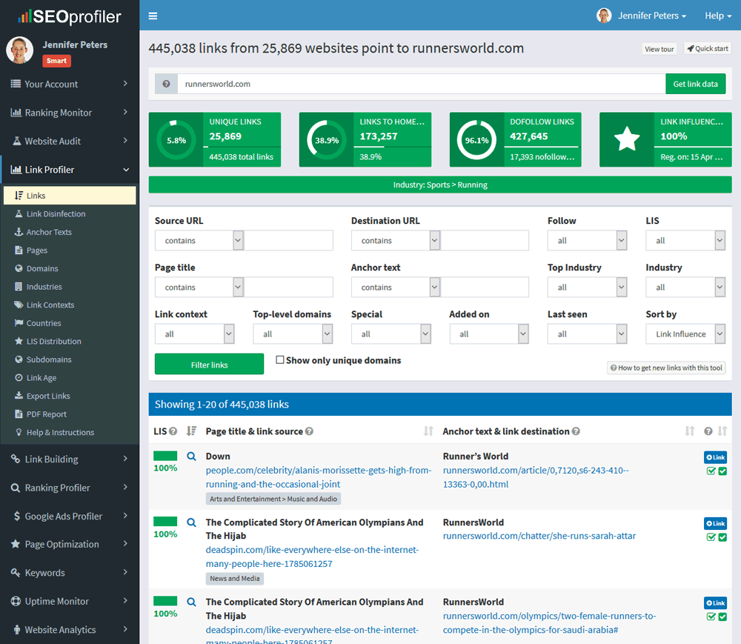Click the star icon in Link Influence card
This screenshot has width=741, height=644.
pyautogui.click(x=627, y=139)
